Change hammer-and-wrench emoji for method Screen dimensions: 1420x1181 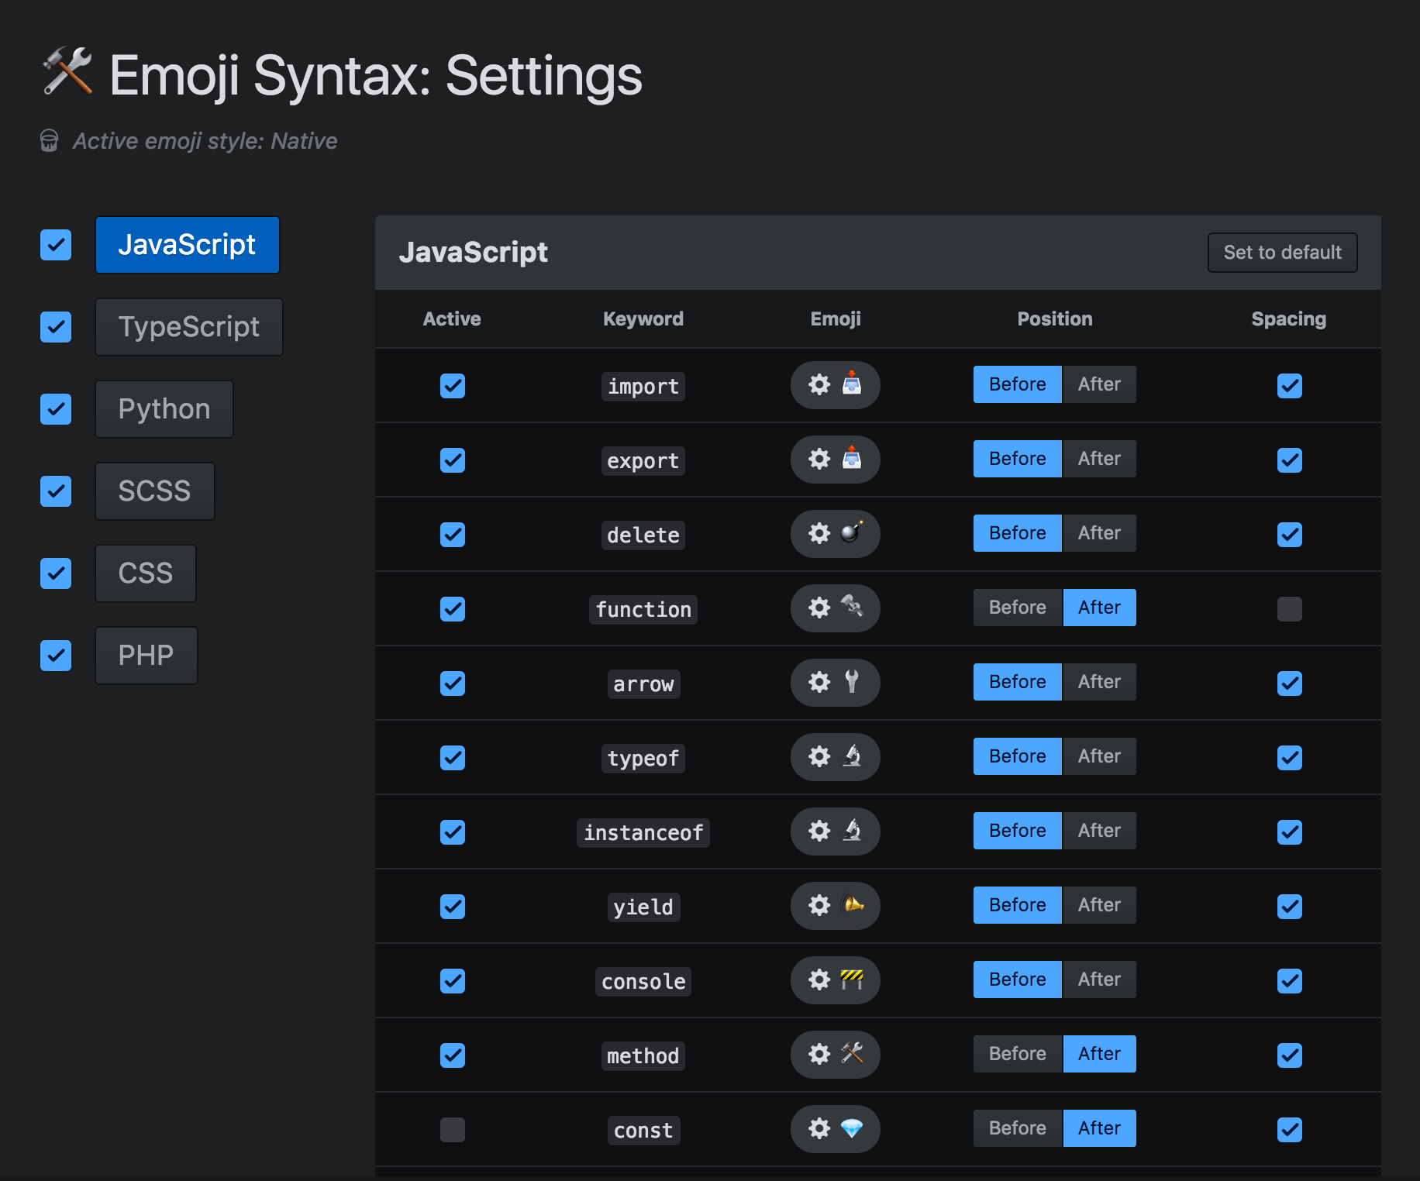(x=835, y=1055)
